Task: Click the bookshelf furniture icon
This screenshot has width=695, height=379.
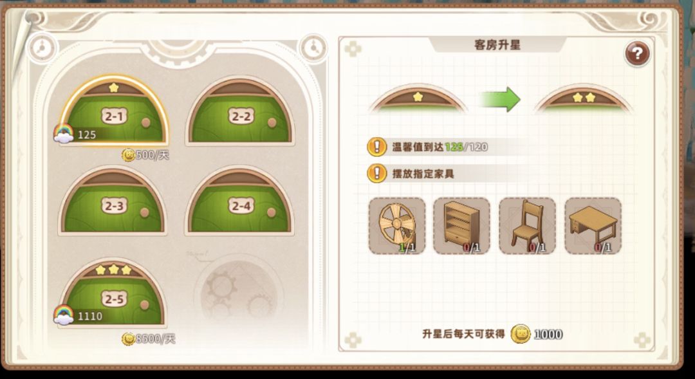Action: tap(461, 226)
